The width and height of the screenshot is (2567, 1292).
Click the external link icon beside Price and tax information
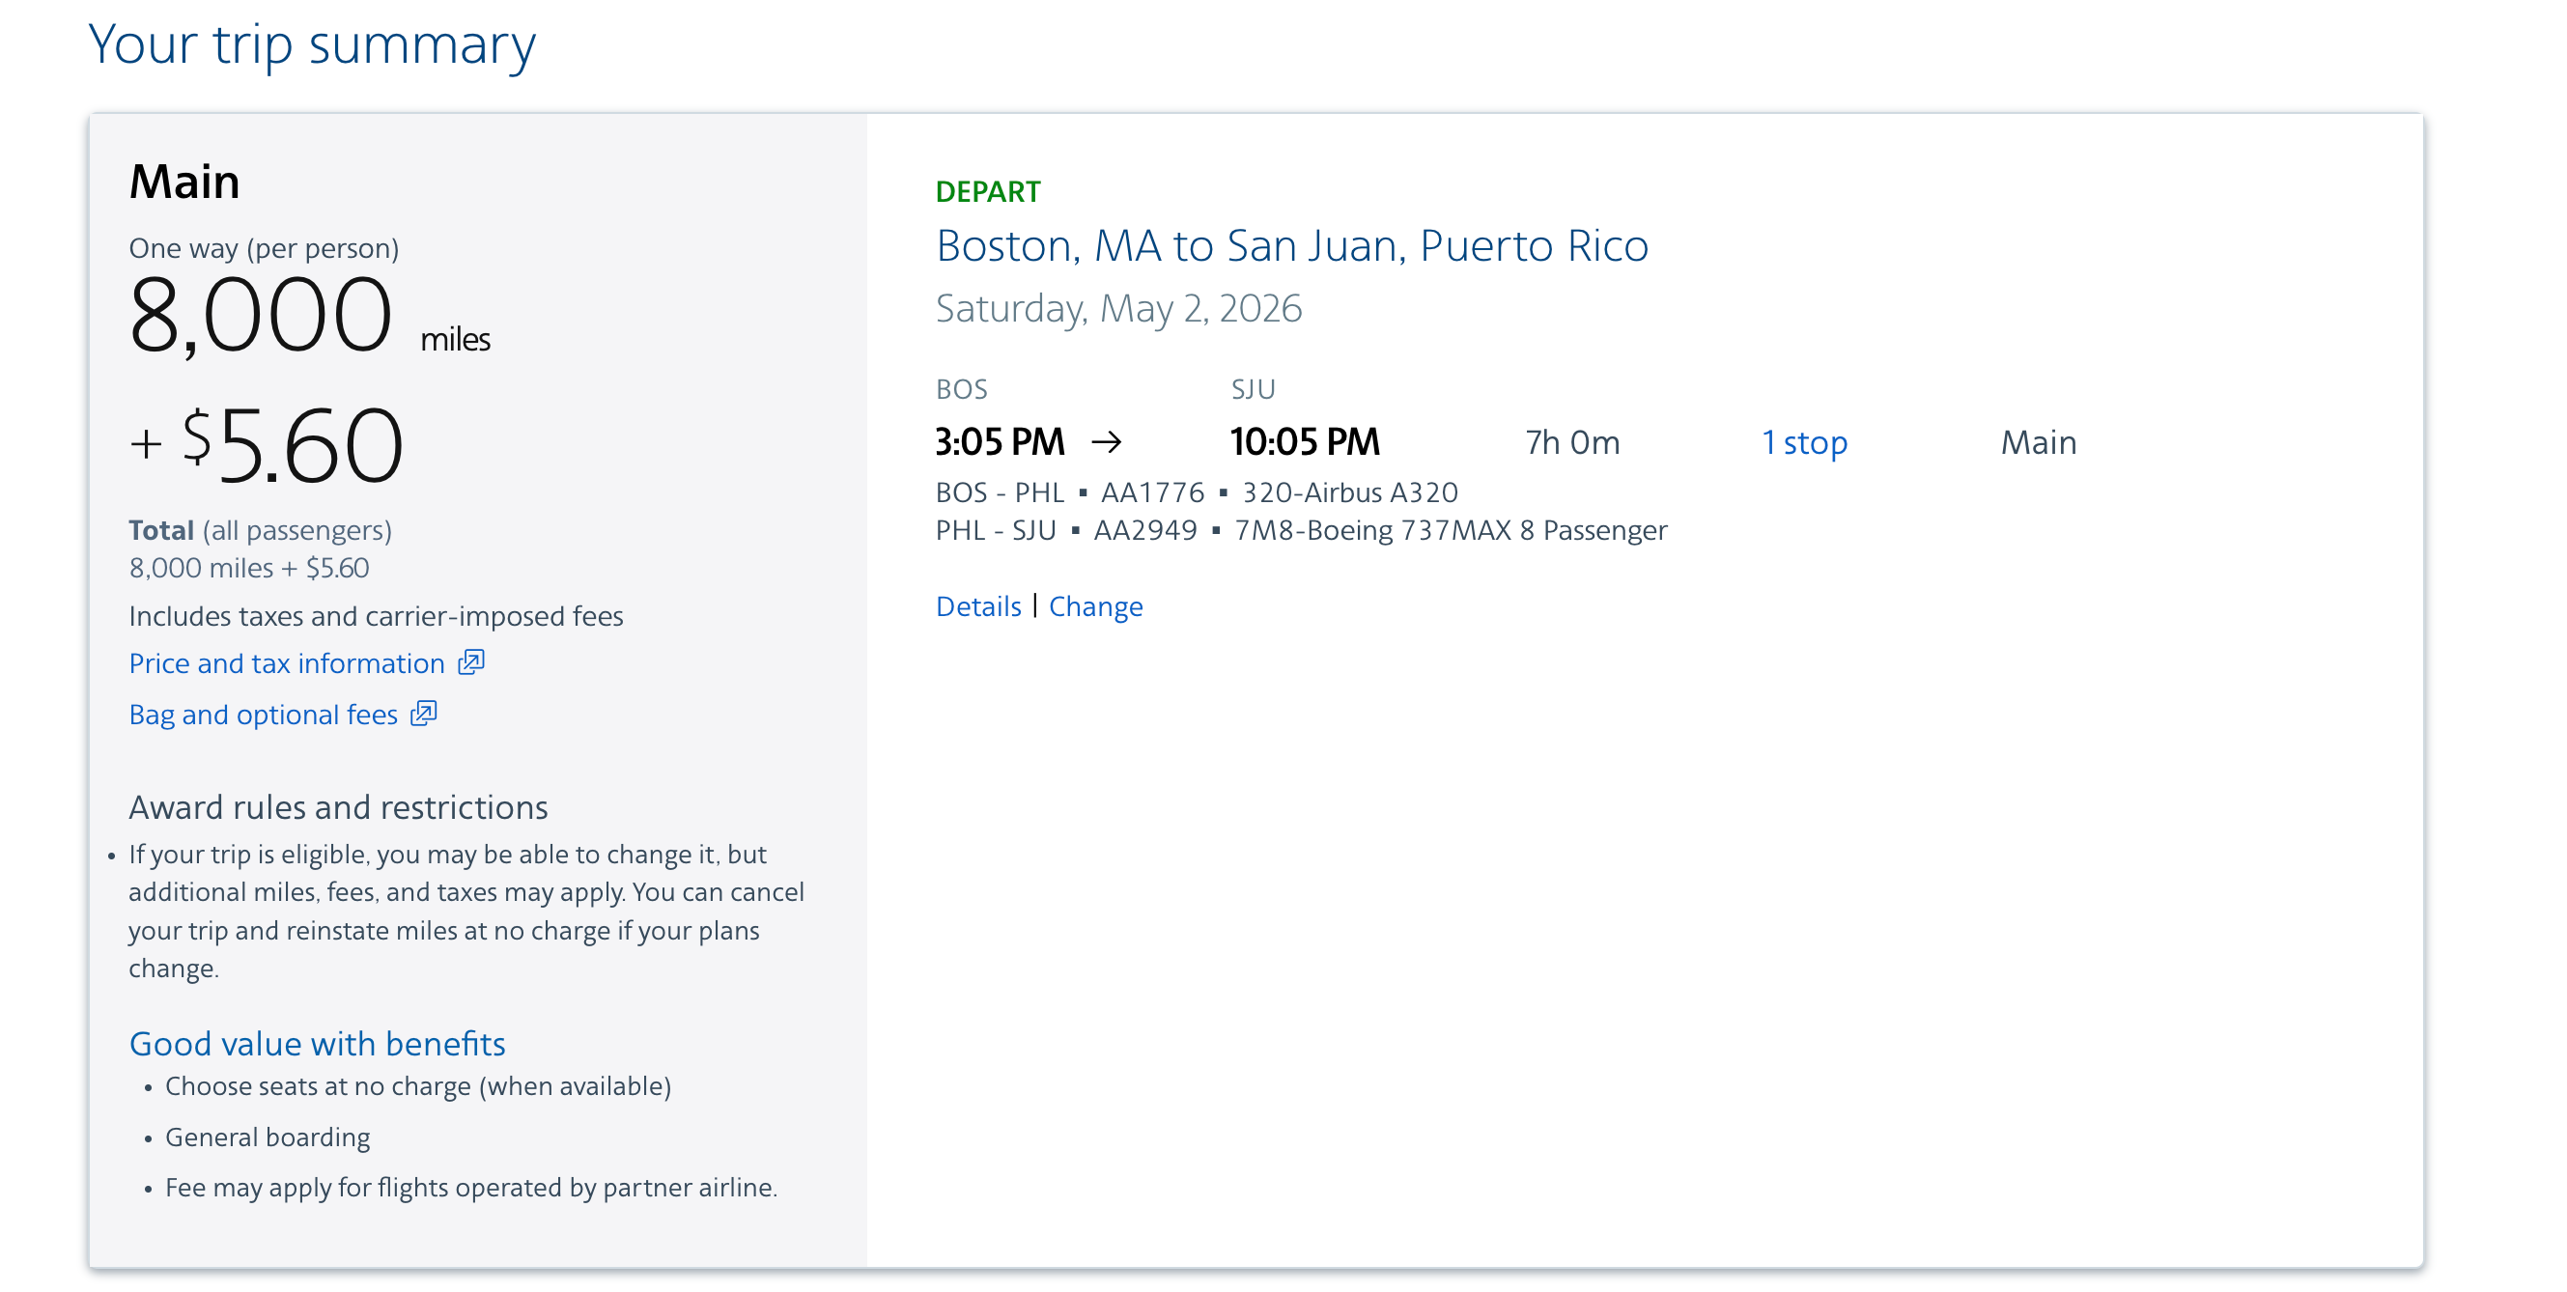coord(471,662)
